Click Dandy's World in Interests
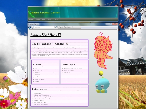Viewport: 146px width, 109px height. [x=39, y=101]
